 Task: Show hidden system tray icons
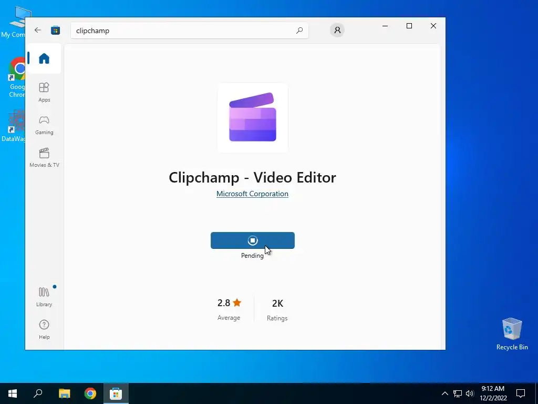coord(444,393)
